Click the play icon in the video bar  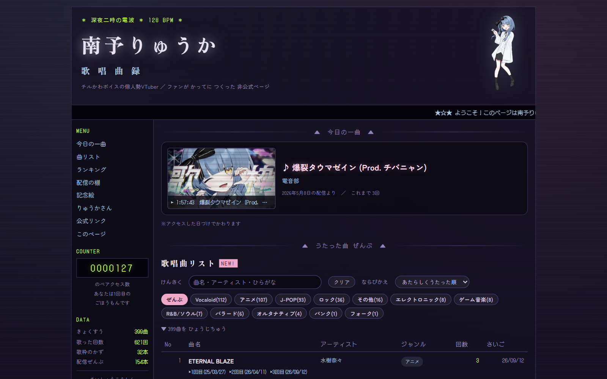pos(172,202)
